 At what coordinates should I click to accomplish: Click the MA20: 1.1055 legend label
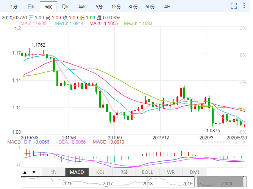104,23
